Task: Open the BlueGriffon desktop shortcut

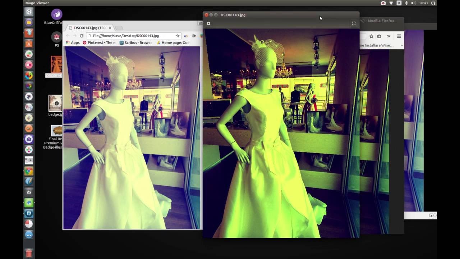Action: click(x=54, y=17)
